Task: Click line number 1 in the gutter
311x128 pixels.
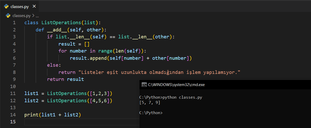Action: click(x=14, y=23)
